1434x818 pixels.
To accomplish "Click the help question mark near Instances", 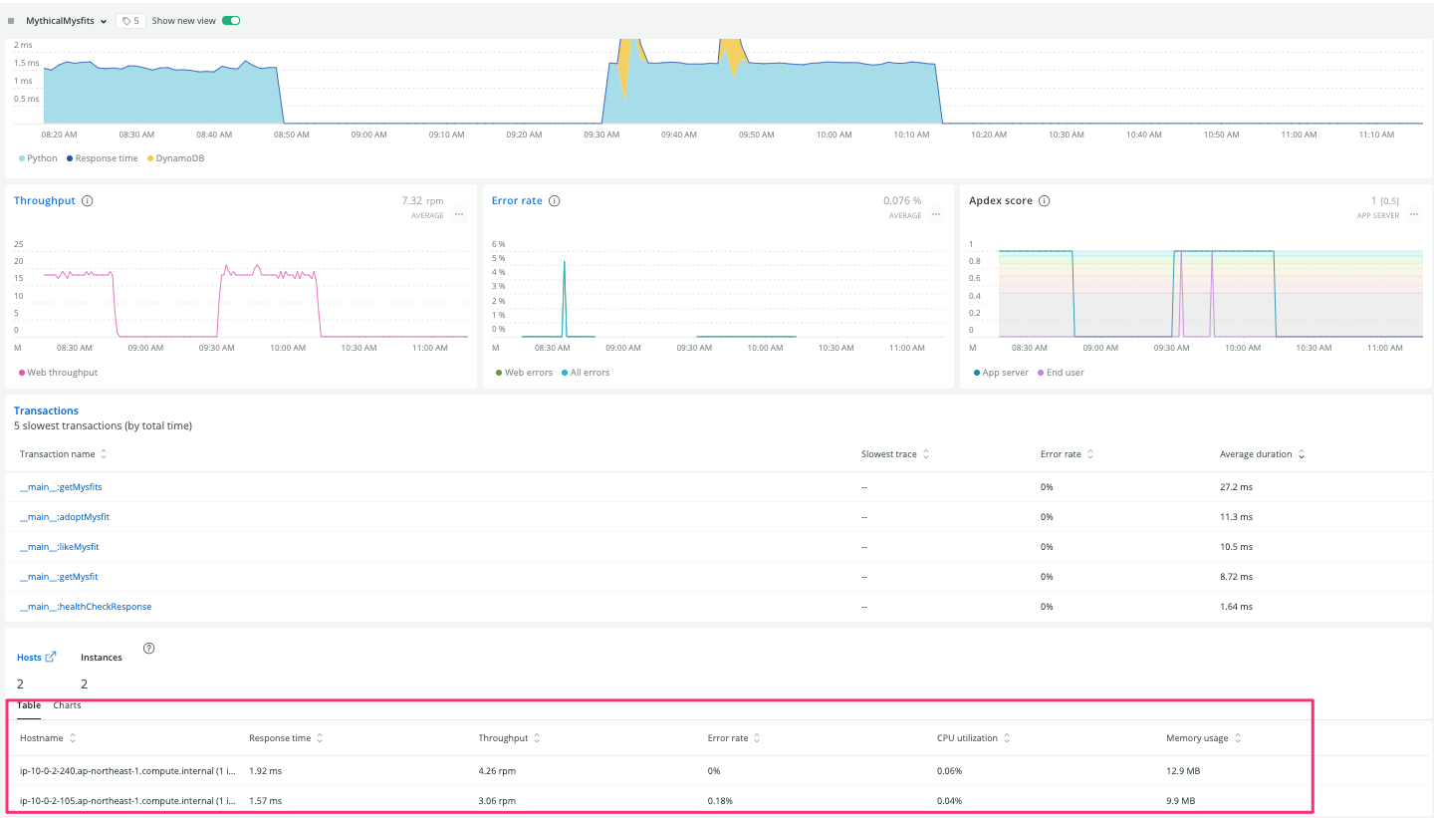I will 149,648.
